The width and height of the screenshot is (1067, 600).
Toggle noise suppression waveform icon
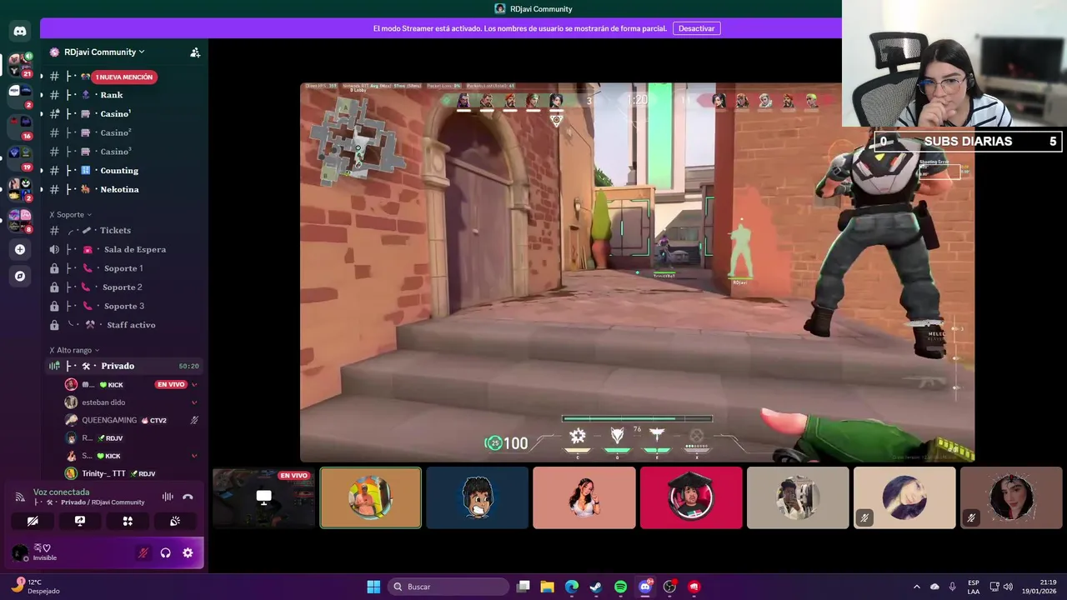coord(168,497)
